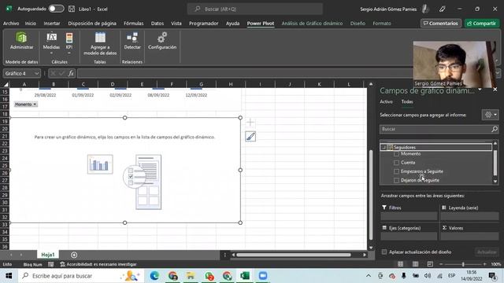Click the horizontal sheet scrollbar
This screenshot has width=504, height=283.
pos(294,255)
